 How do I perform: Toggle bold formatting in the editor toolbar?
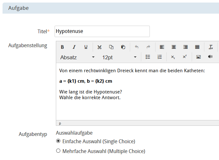click(62, 47)
